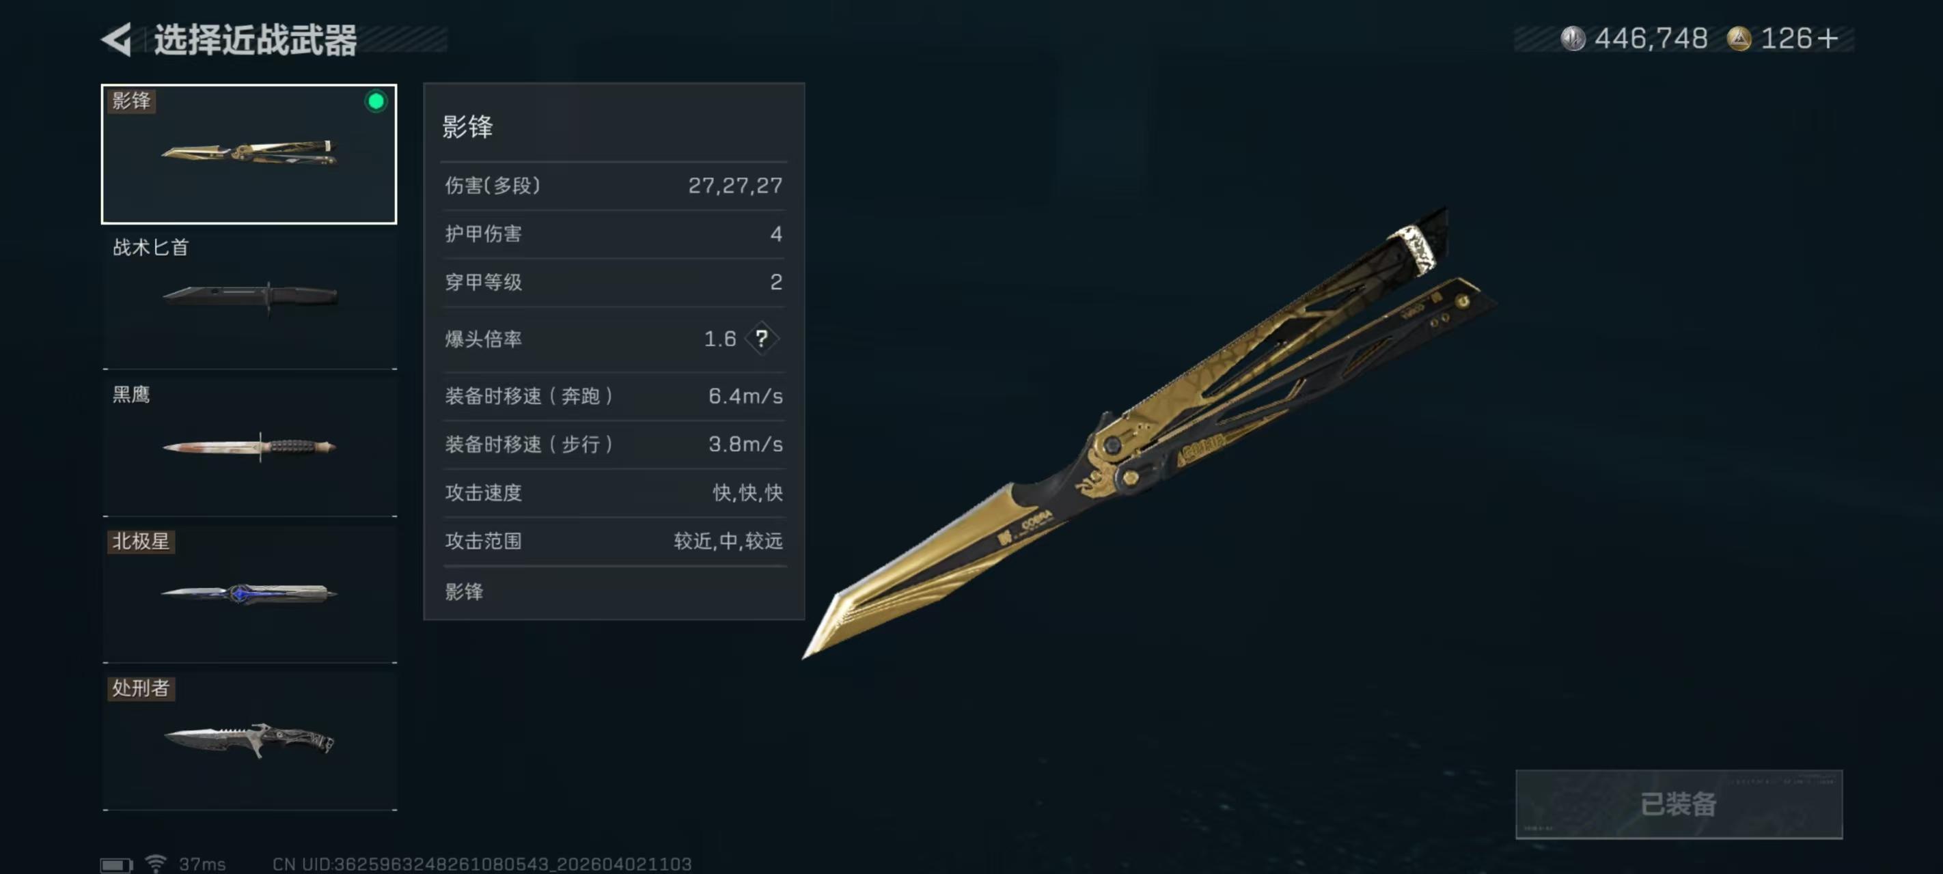Toggle the green equipped indicator on 影锋

pos(376,101)
